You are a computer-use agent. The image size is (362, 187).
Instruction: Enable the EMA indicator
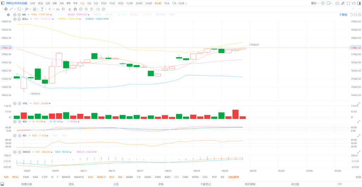[x=26, y=177]
